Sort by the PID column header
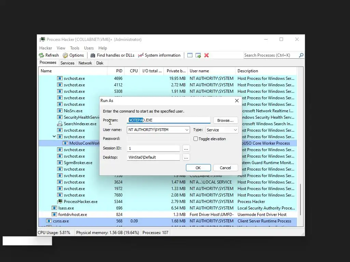The height and width of the screenshot is (262, 350). 116,71
